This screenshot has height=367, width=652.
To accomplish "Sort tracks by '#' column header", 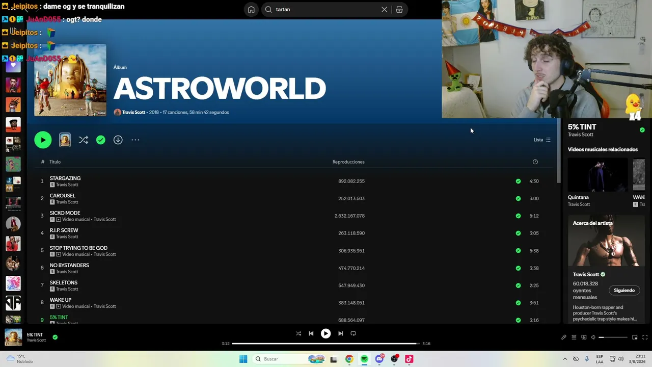I will pos(42,162).
